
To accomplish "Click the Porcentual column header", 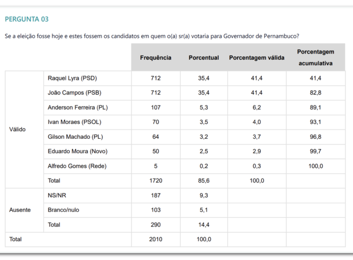I will (x=203, y=58).
